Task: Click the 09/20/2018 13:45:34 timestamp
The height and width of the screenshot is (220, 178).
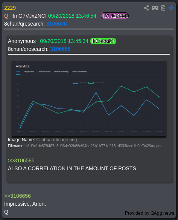Action: [x=64, y=41]
